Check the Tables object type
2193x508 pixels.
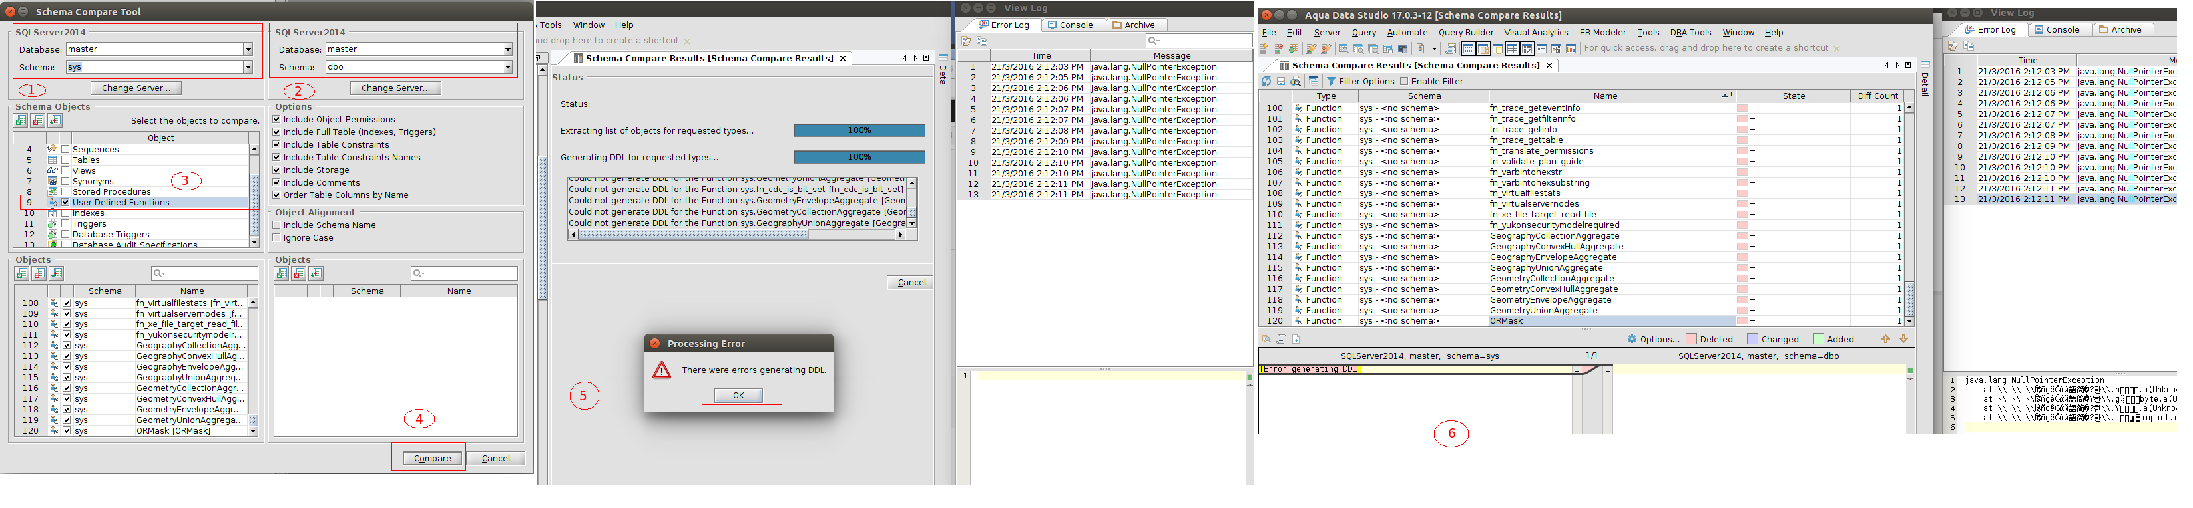tap(65, 160)
